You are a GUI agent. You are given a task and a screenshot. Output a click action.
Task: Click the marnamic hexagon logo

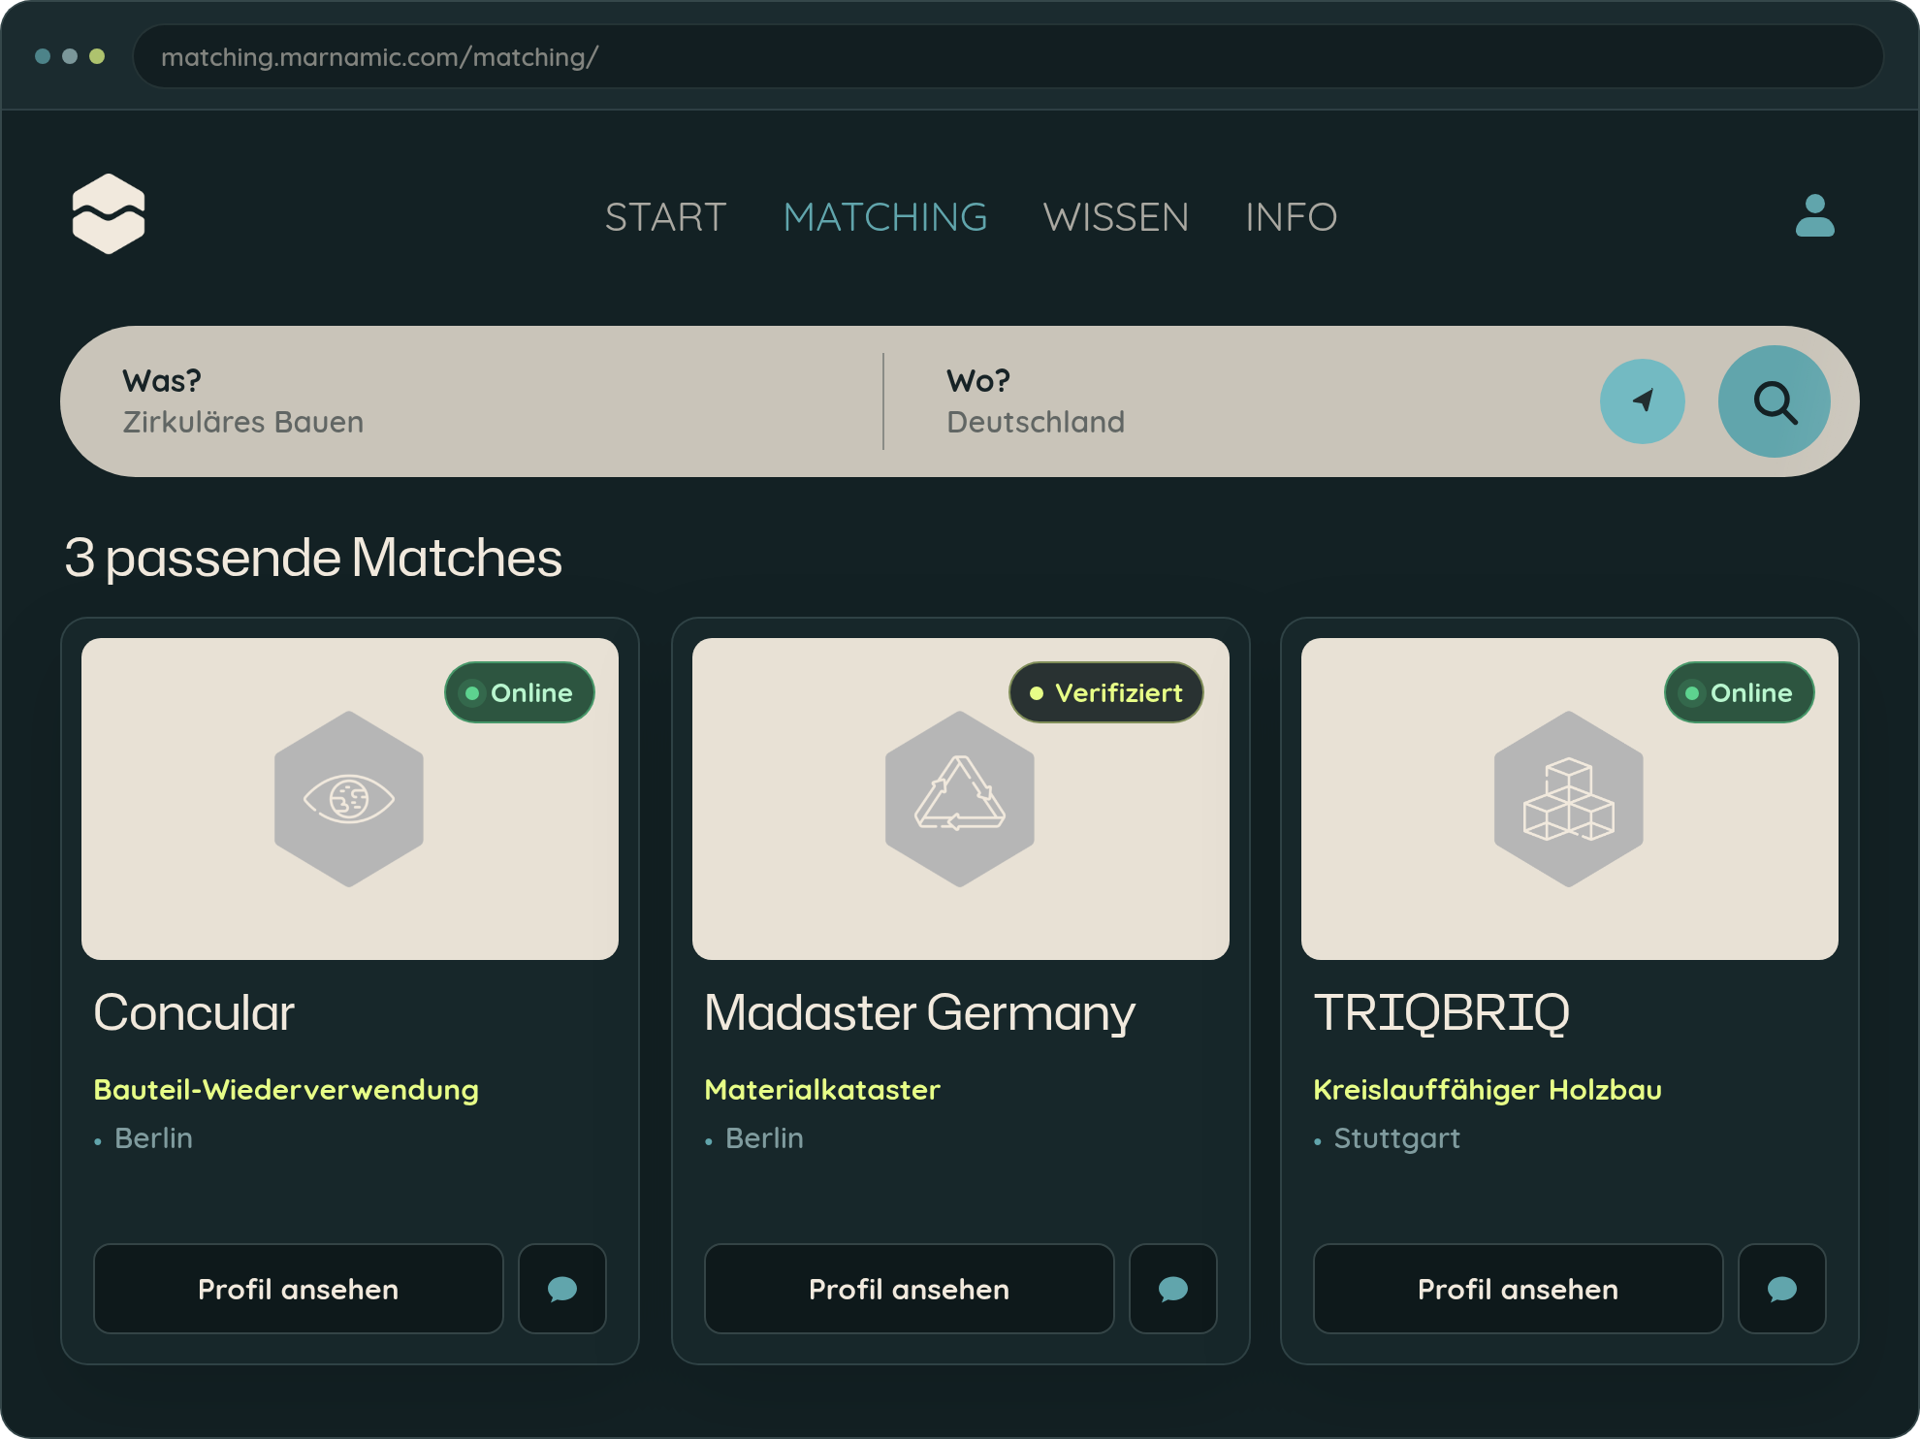click(109, 214)
